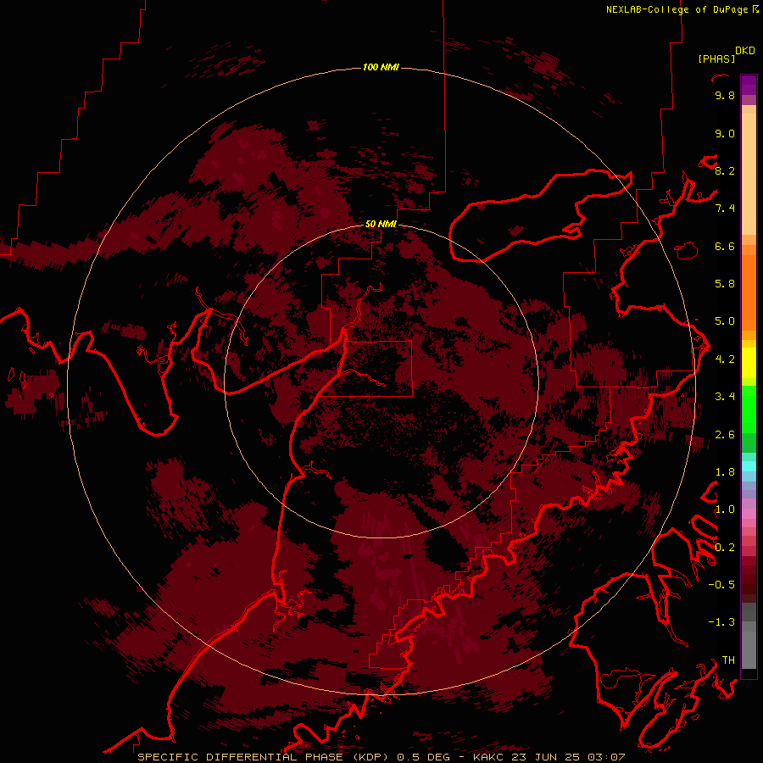Click the 1.8 value on the scale
Image resolution: width=763 pixels, height=763 pixels.
[x=725, y=472]
